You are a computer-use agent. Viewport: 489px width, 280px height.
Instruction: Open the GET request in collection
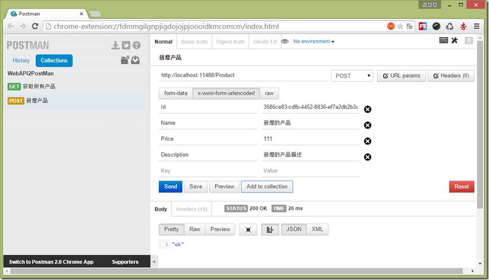coord(75,86)
